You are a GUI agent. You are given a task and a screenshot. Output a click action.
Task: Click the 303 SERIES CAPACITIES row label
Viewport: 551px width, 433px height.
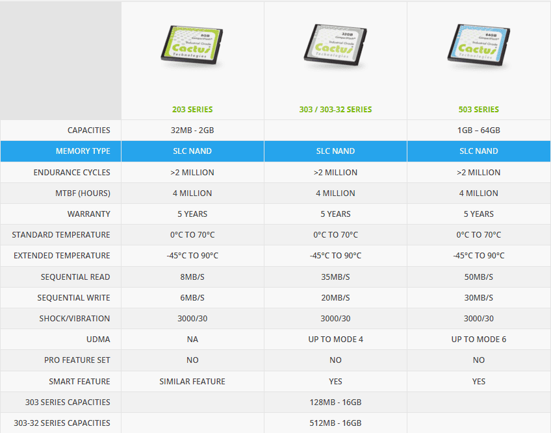click(x=68, y=402)
